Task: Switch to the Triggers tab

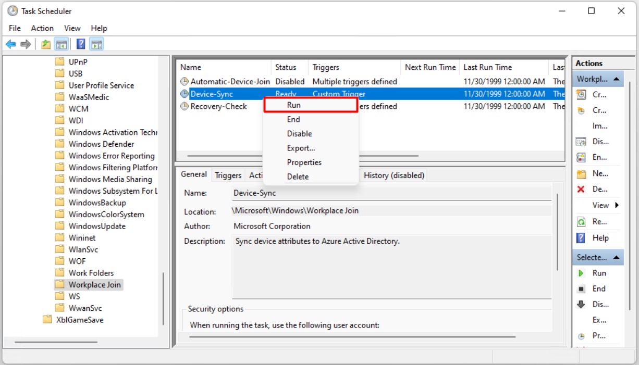Action: click(x=228, y=175)
